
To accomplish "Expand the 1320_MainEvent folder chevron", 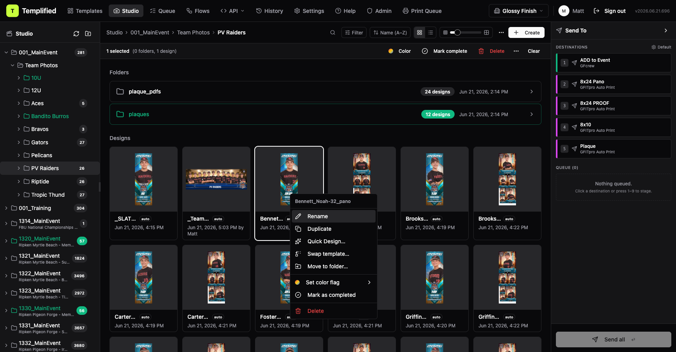I will click(x=6, y=241).
